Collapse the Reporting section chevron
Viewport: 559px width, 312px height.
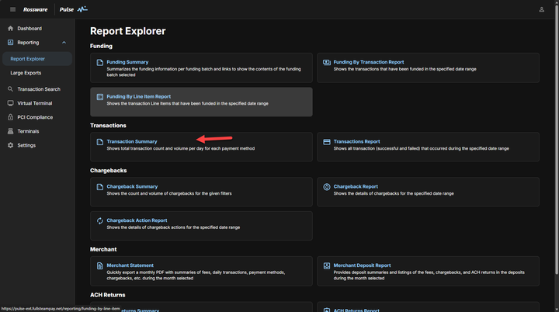pyautogui.click(x=64, y=43)
